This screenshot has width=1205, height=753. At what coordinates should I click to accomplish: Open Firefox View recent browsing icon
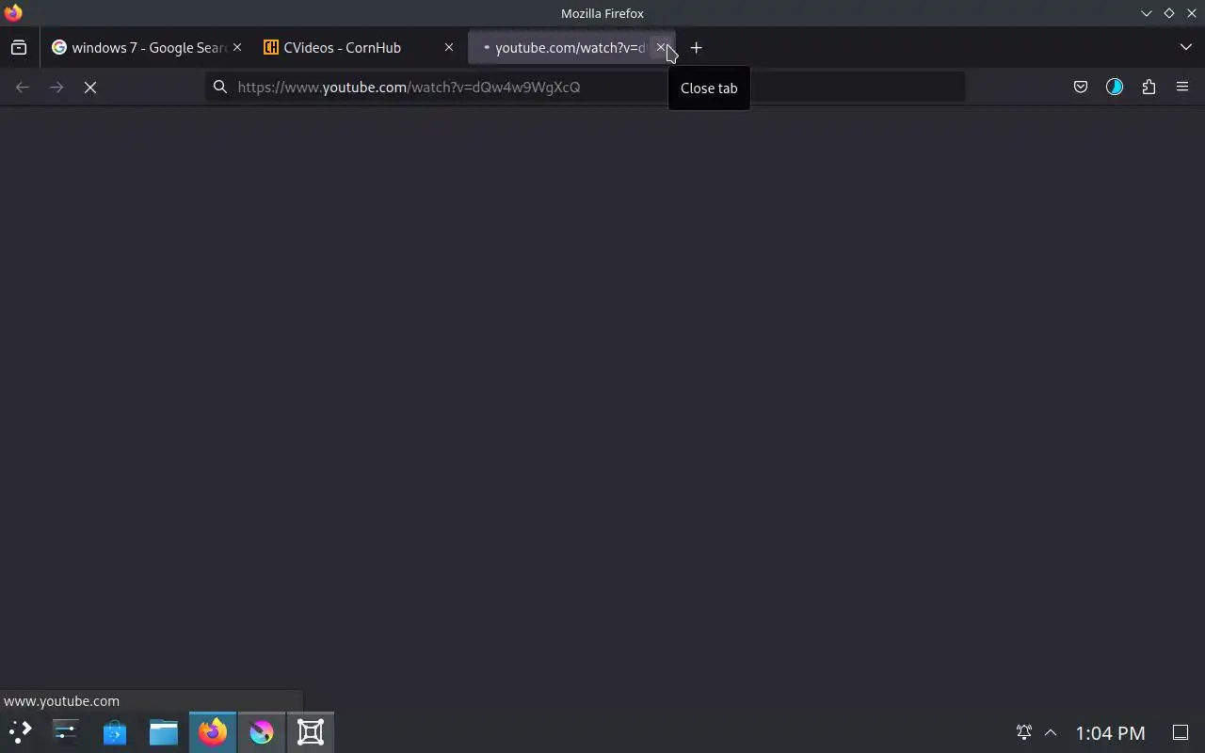(x=19, y=47)
